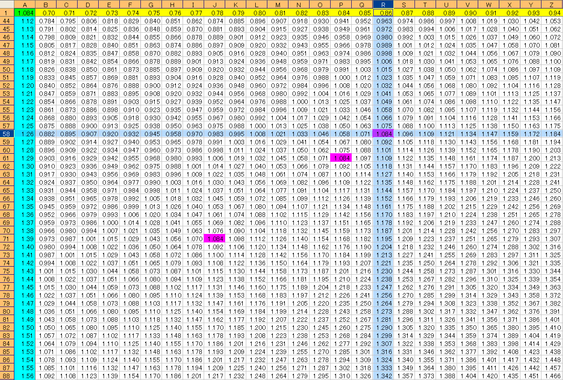Click cell R49 showing 1.006
The image size is (563, 380).
(x=383, y=61)
